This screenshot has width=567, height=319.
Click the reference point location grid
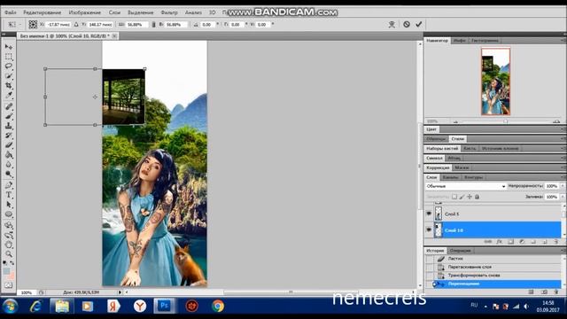(x=33, y=24)
